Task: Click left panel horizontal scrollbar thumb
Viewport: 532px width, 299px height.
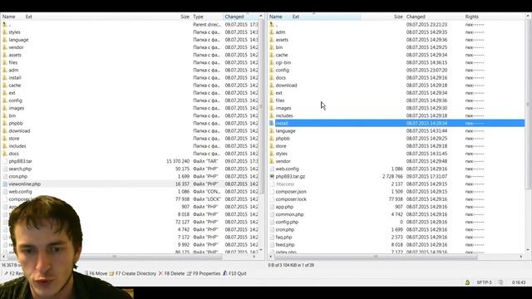Action: [x=115, y=257]
